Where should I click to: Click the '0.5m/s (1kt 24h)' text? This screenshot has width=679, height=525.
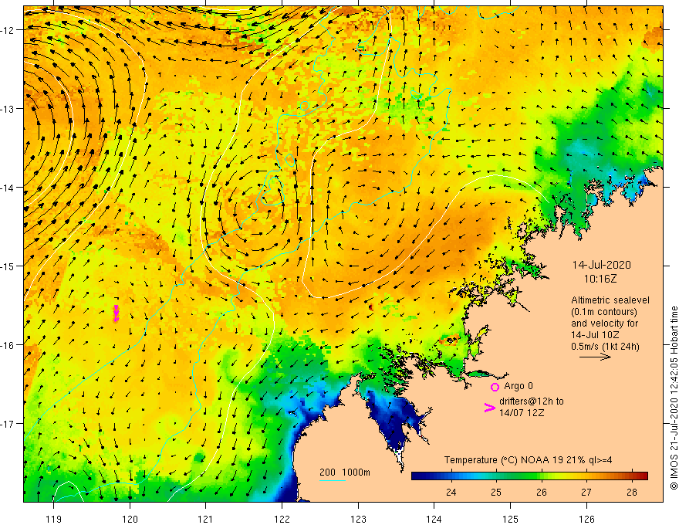(605, 346)
